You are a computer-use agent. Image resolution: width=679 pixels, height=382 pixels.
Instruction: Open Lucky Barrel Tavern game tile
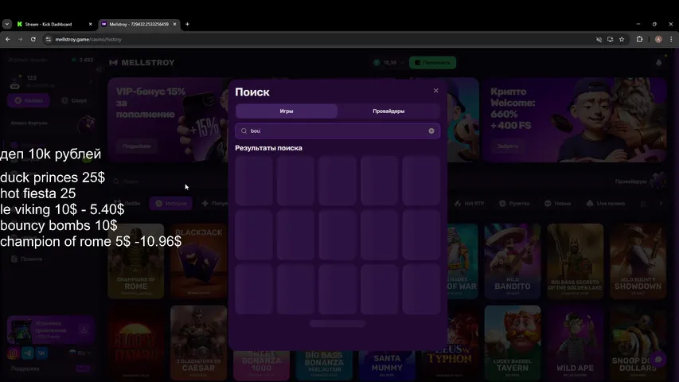pyautogui.click(x=513, y=342)
